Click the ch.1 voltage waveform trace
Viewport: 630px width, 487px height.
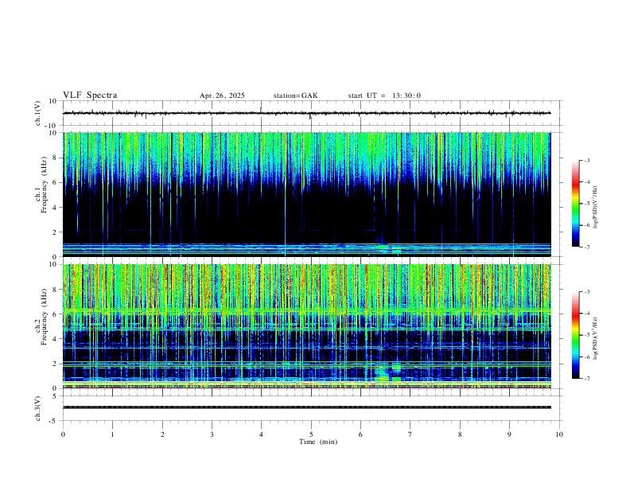(306, 113)
